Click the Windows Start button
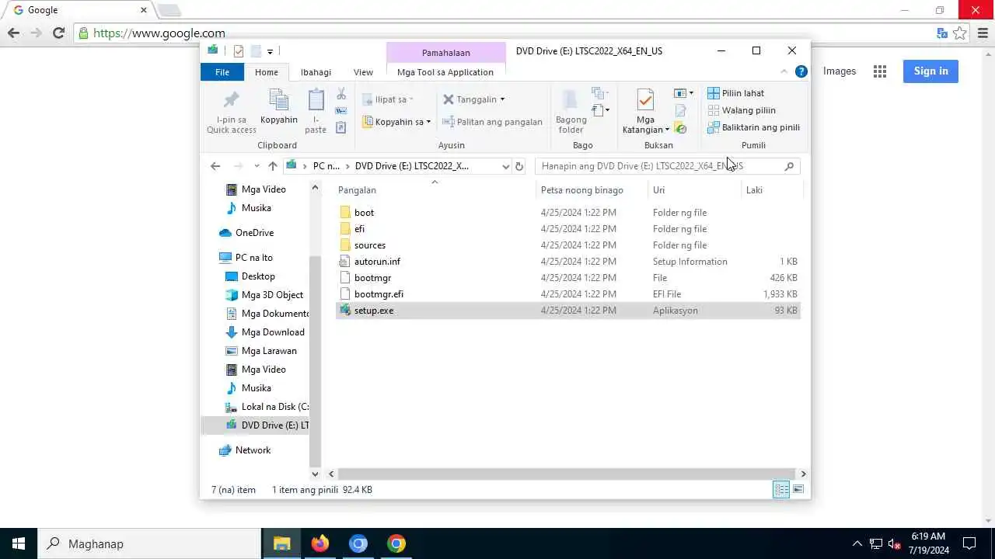The height and width of the screenshot is (559, 995). pos(19,543)
